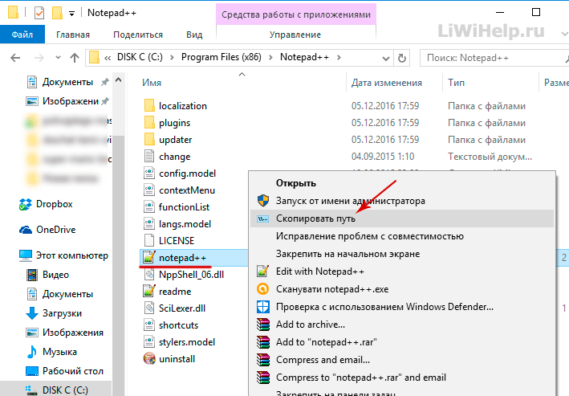Click the new folder icon in title bar
This screenshot has width=569, height=396.
pos(57,13)
